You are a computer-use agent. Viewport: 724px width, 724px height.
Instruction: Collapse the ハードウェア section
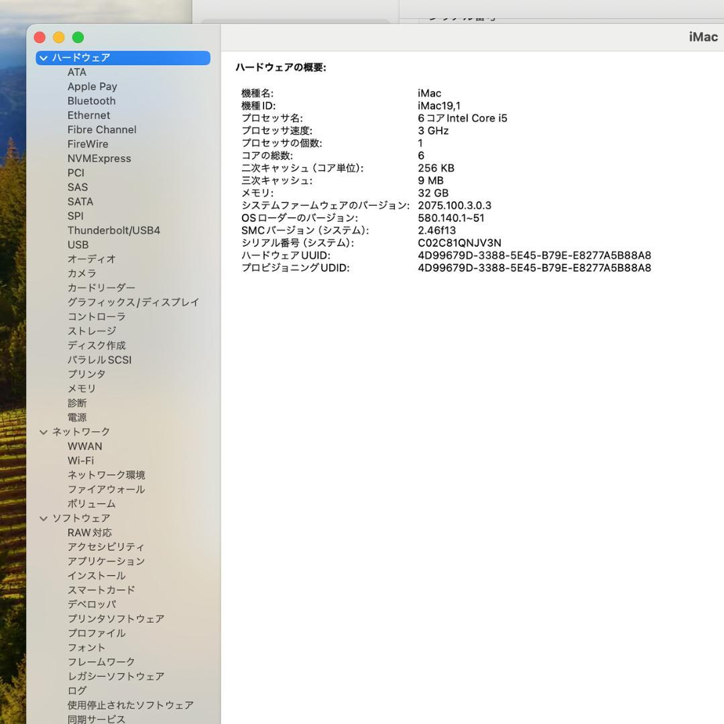(x=43, y=58)
